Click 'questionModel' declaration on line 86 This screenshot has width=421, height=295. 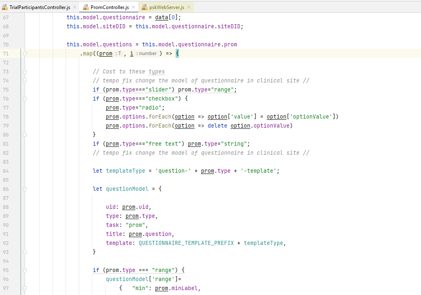click(x=127, y=189)
